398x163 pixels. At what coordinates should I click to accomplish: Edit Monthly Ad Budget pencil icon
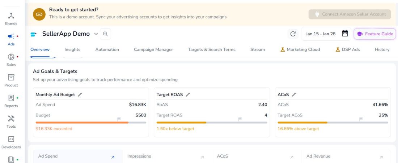(80, 94)
